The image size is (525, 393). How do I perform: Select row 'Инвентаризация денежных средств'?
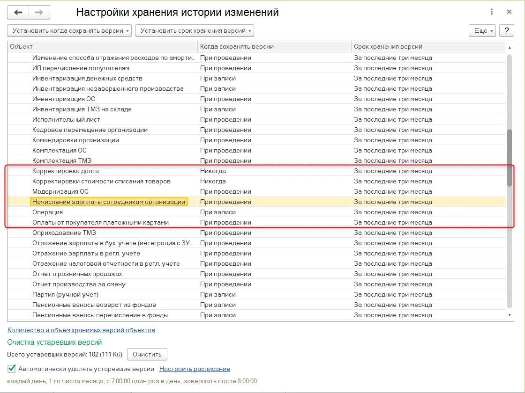pos(256,79)
